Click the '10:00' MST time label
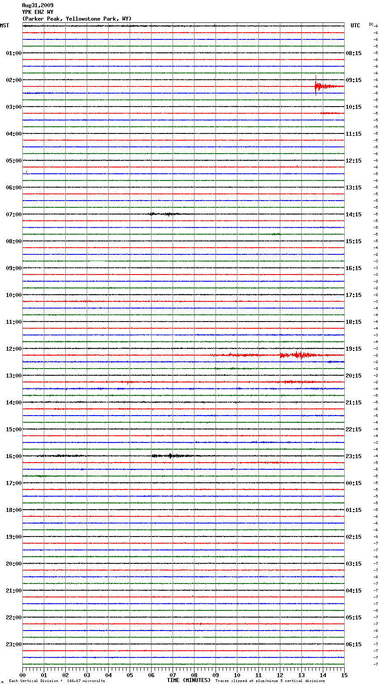 coord(14,295)
